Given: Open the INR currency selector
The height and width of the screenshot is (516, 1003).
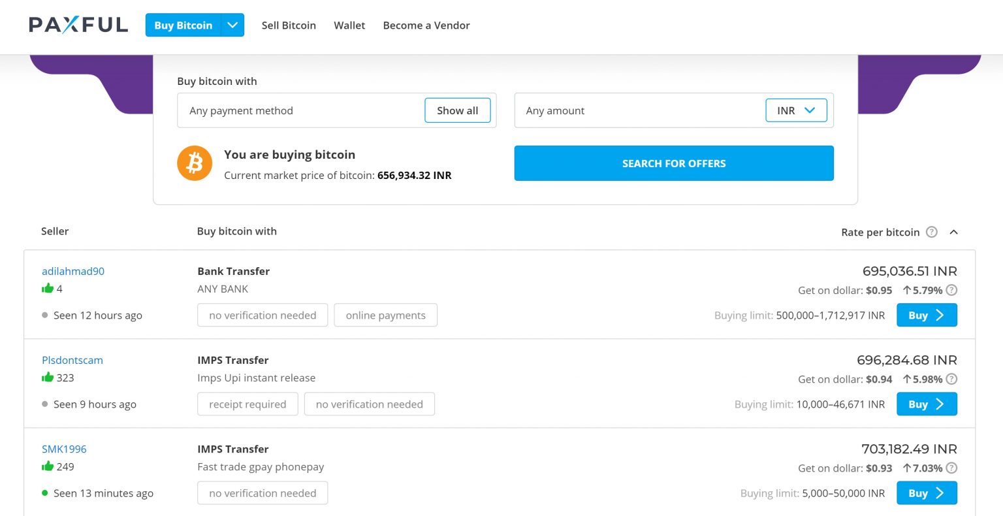Looking at the screenshot, I should [x=796, y=110].
